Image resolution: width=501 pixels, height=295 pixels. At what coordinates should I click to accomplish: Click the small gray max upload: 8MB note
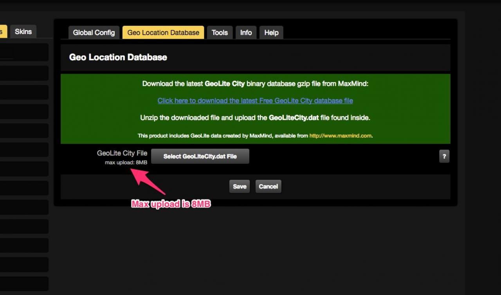(x=126, y=163)
